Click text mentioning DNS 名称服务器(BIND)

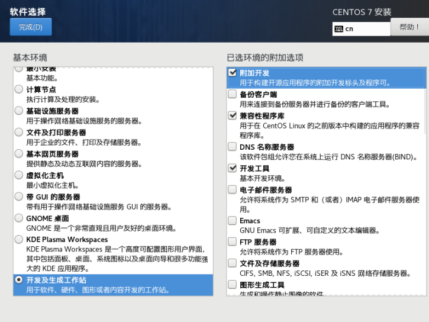coord(329,157)
